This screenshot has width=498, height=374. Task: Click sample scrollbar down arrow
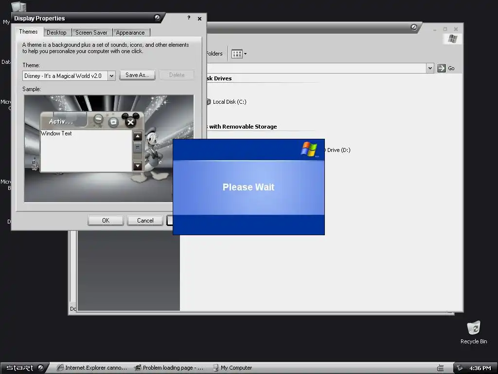138,166
